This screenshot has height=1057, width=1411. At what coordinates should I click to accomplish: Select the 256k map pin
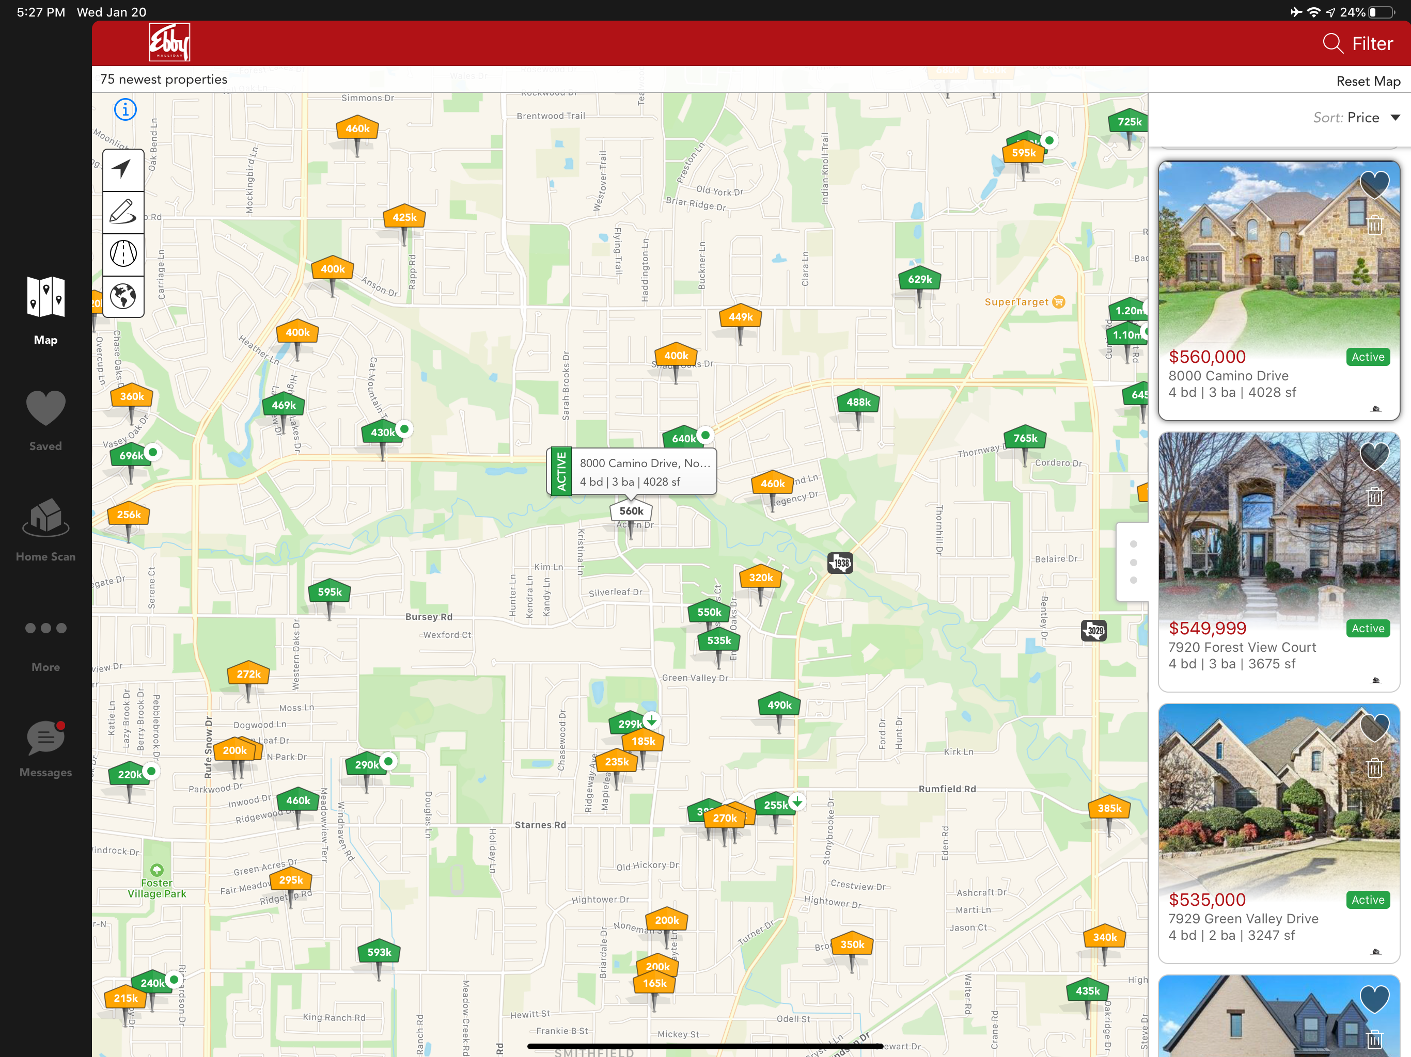point(128,515)
